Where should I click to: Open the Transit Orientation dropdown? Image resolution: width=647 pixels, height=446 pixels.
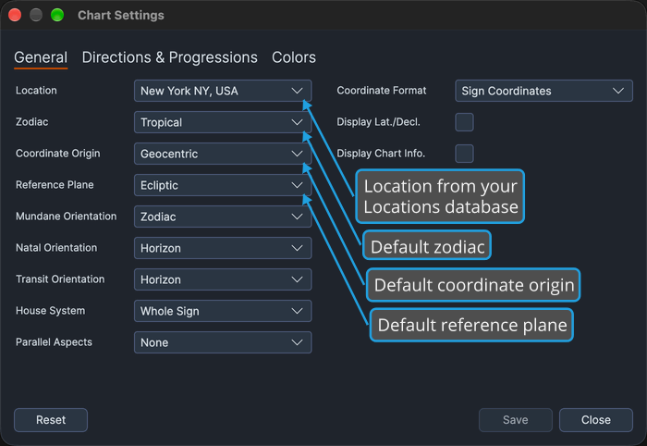click(x=223, y=279)
